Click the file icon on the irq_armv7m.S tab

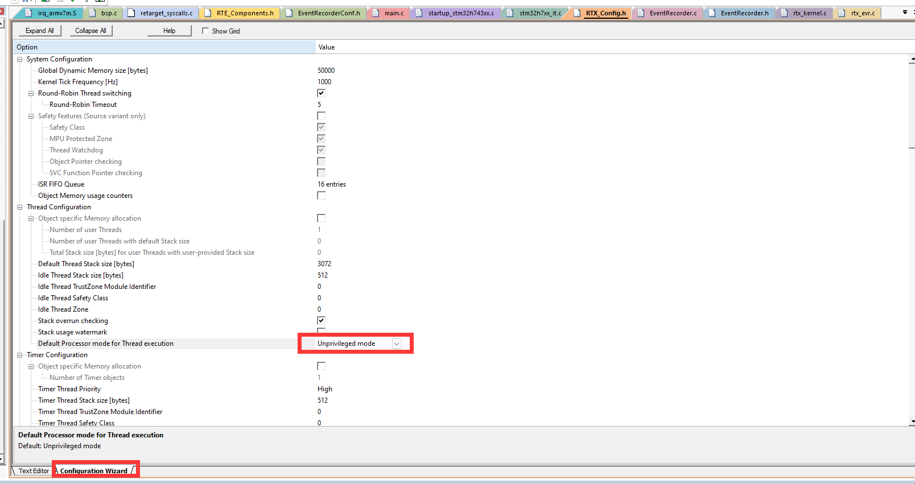point(28,13)
